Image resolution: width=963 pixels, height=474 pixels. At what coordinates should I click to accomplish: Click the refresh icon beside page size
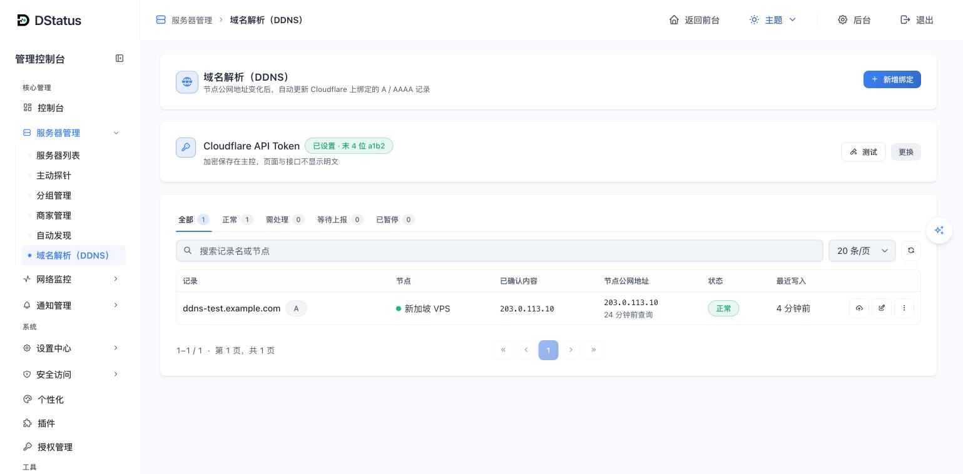pyautogui.click(x=911, y=250)
